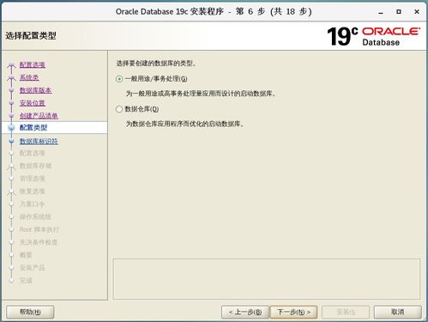Open the 数据库版本 step link
This screenshot has width=428, height=322.
pyautogui.click(x=35, y=90)
